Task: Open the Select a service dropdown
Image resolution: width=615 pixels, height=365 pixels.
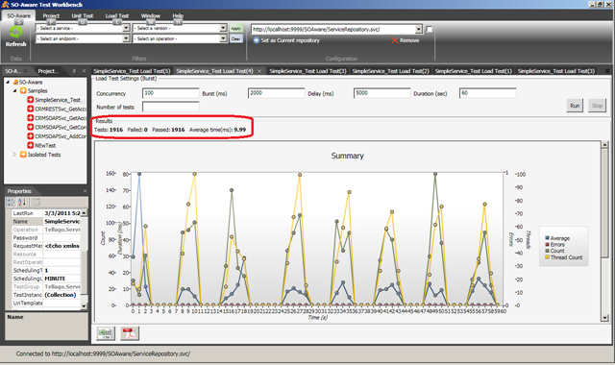Action: (x=126, y=28)
